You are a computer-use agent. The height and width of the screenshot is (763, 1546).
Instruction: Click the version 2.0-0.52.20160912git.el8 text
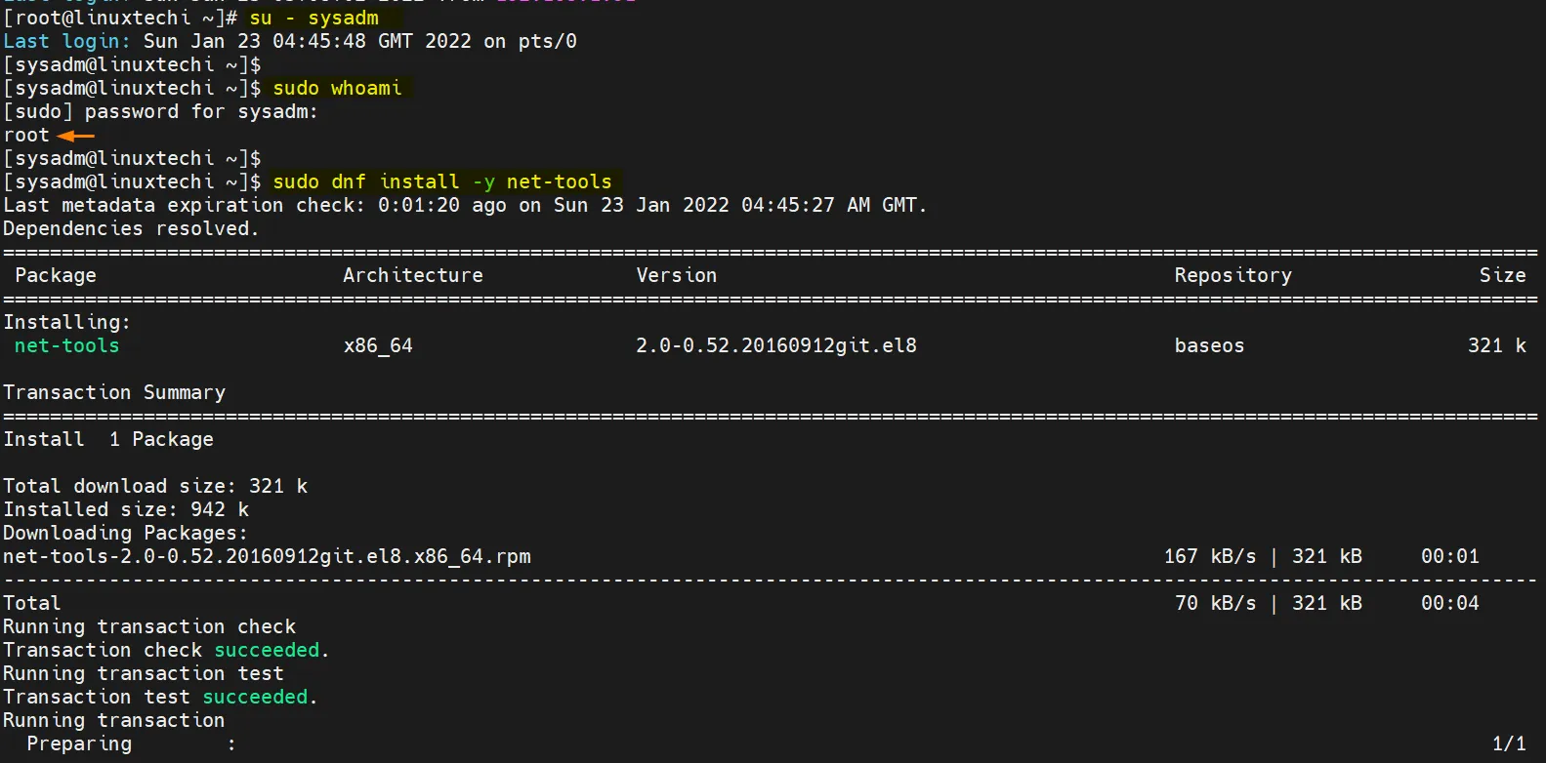click(776, 345)
